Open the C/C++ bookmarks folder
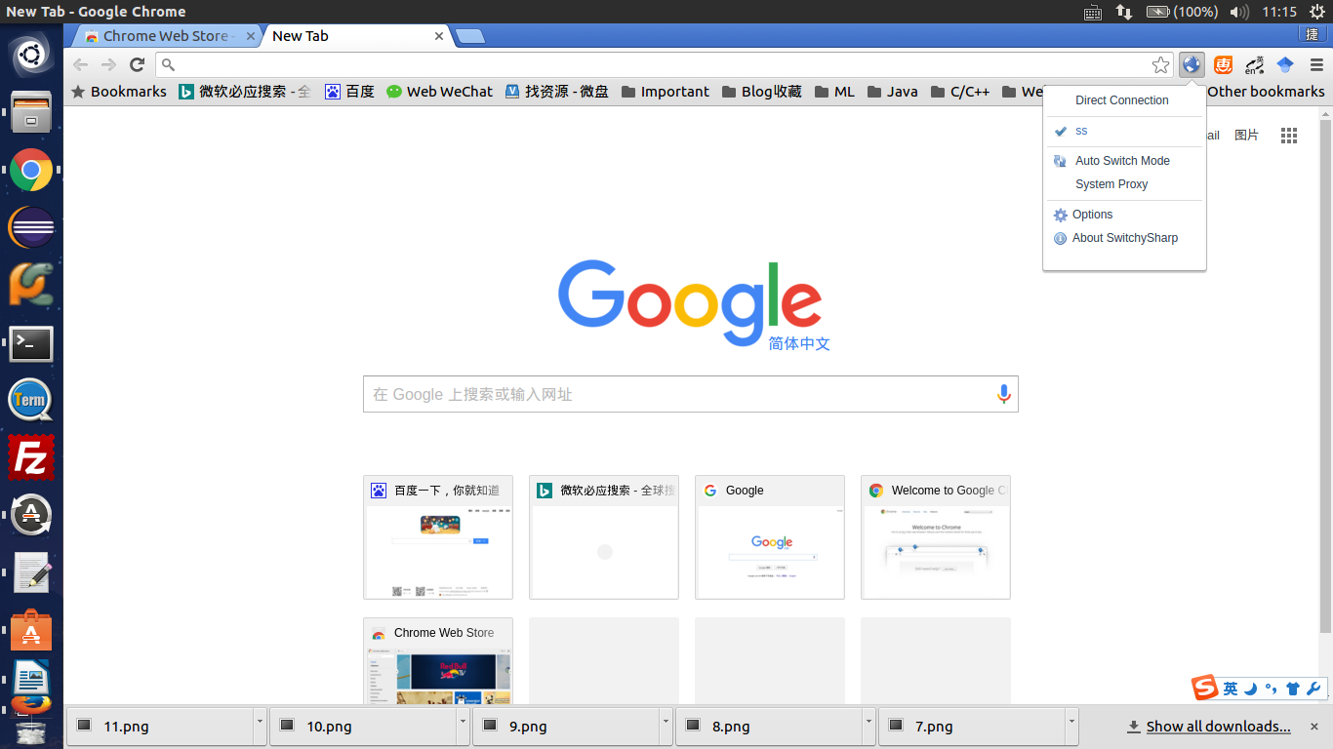 [959, 92]
